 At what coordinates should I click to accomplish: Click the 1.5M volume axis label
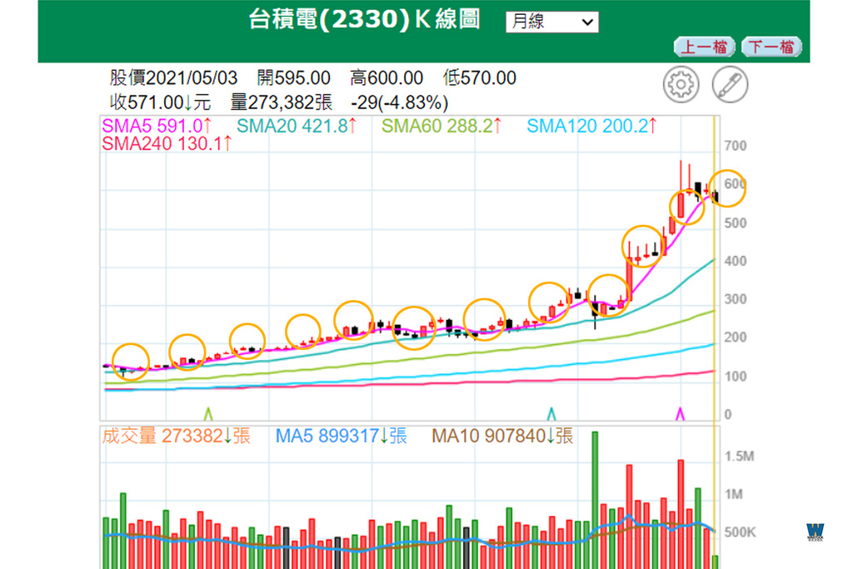[x=739, y=456]
